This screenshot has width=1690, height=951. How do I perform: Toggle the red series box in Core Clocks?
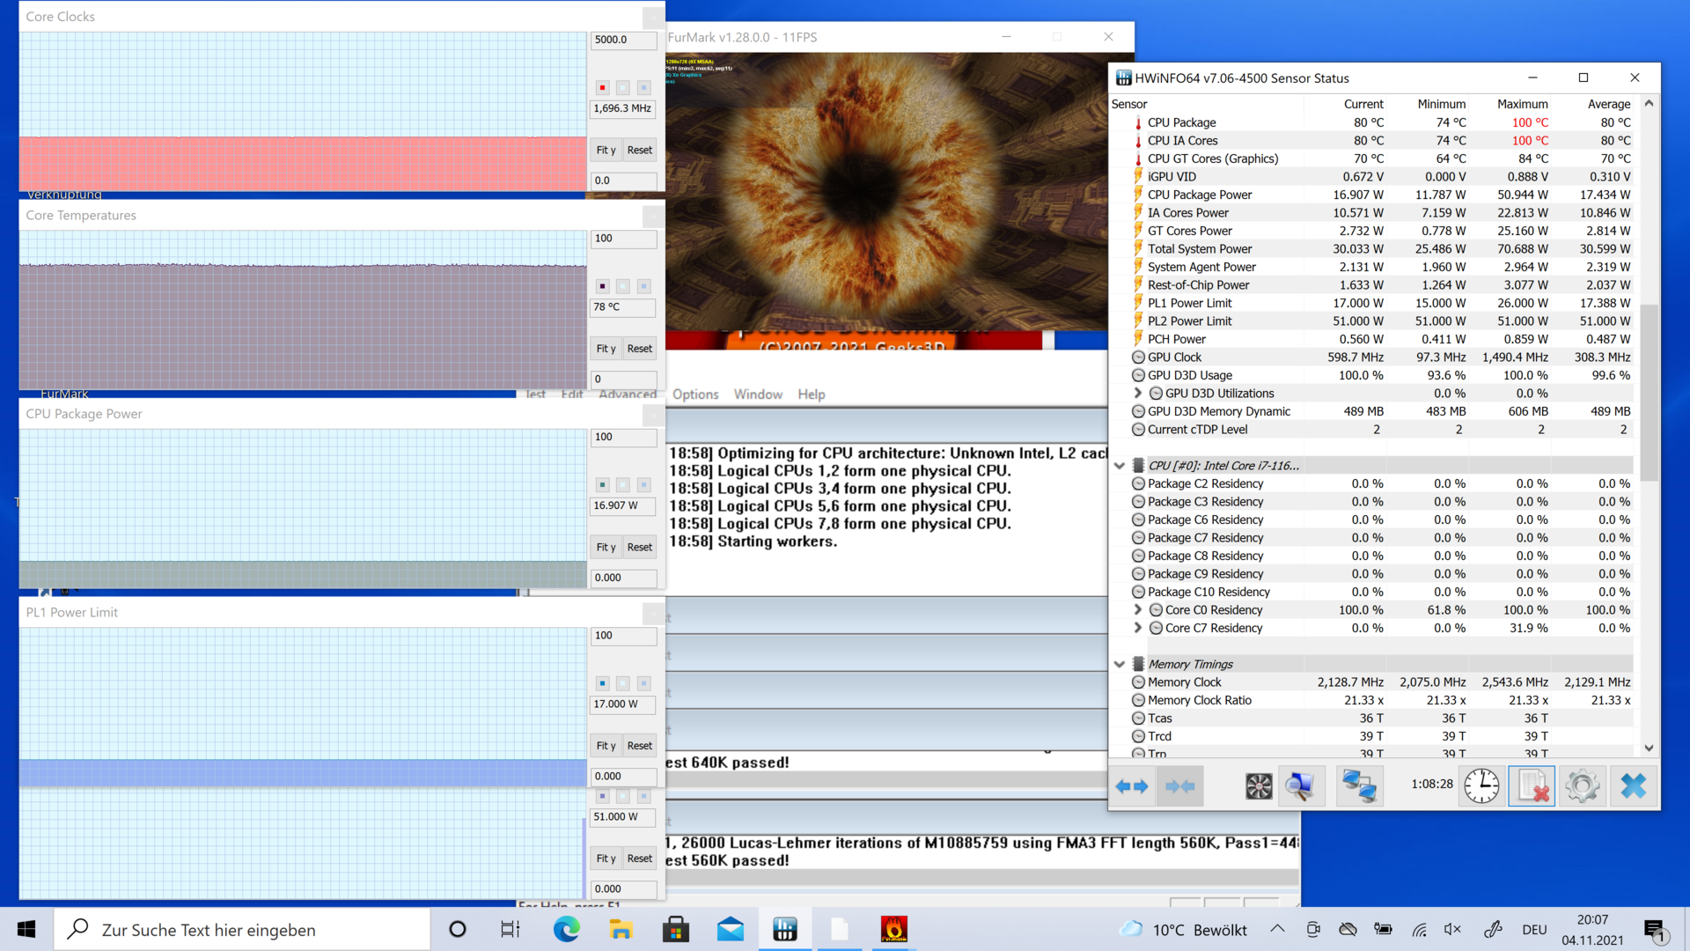(602, 88)
